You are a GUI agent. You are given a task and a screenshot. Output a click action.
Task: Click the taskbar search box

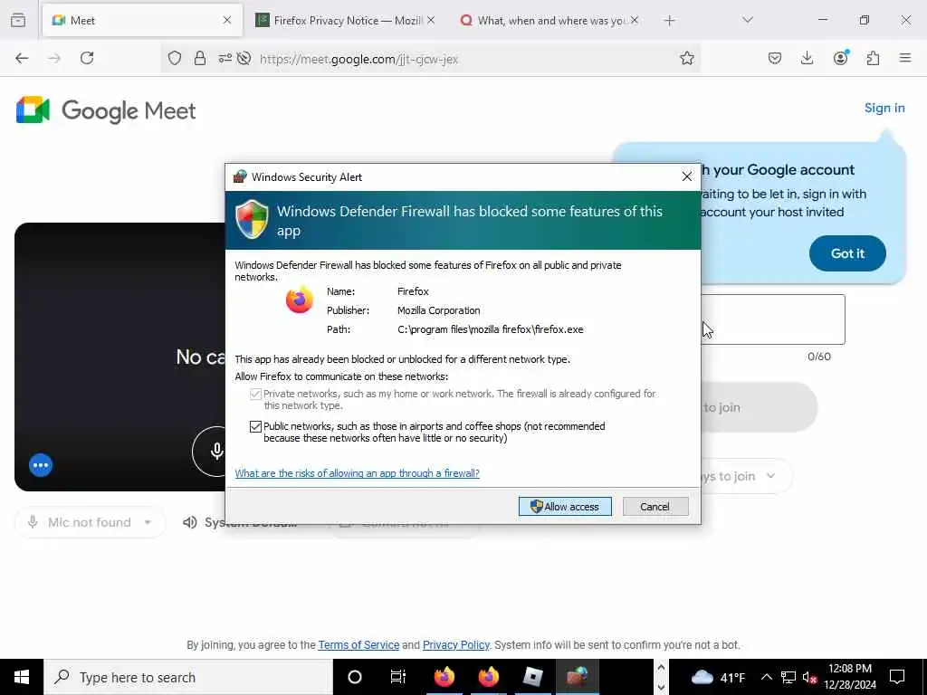(x=188, y=677)
